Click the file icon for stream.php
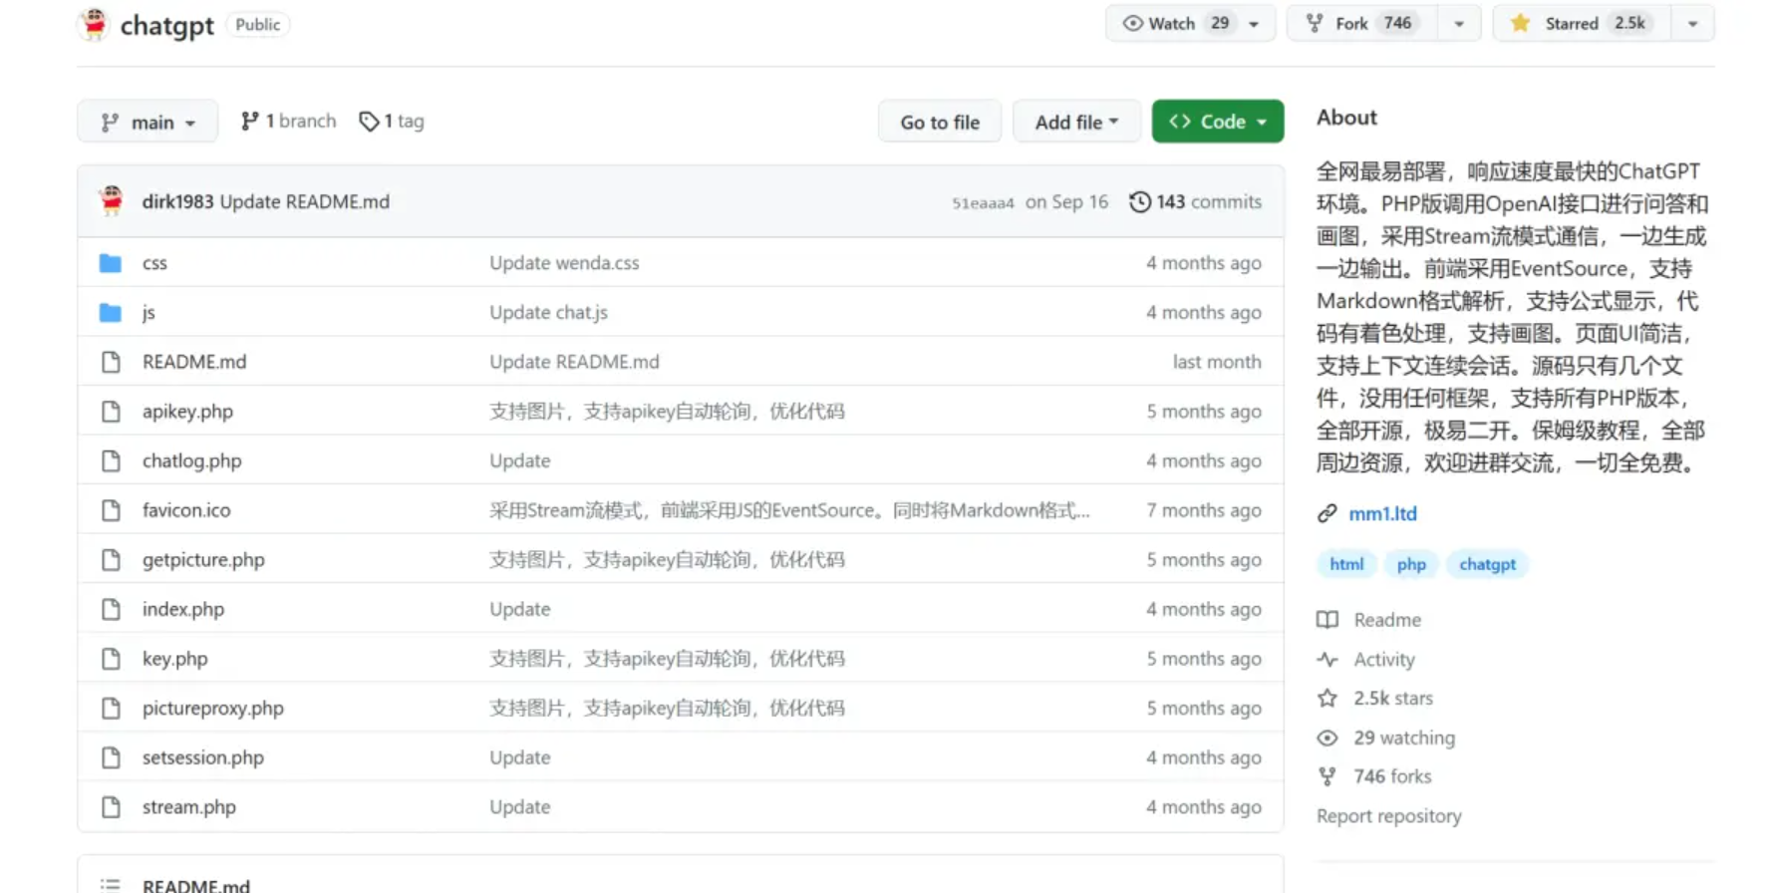Screen dimensions: 1772x893 coord(111,807)
